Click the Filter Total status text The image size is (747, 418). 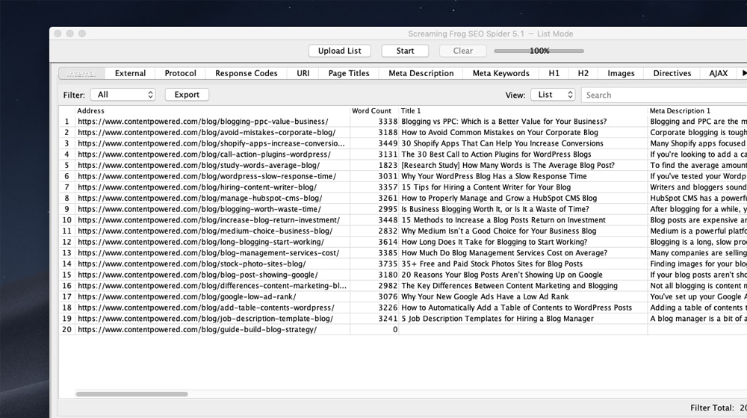[x=719, y=408]
